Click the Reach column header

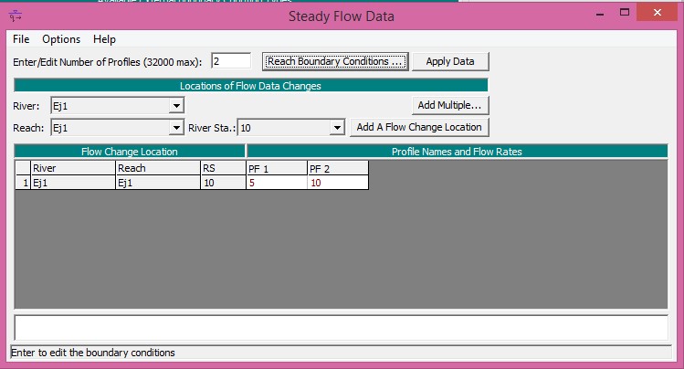pos(158,168)
